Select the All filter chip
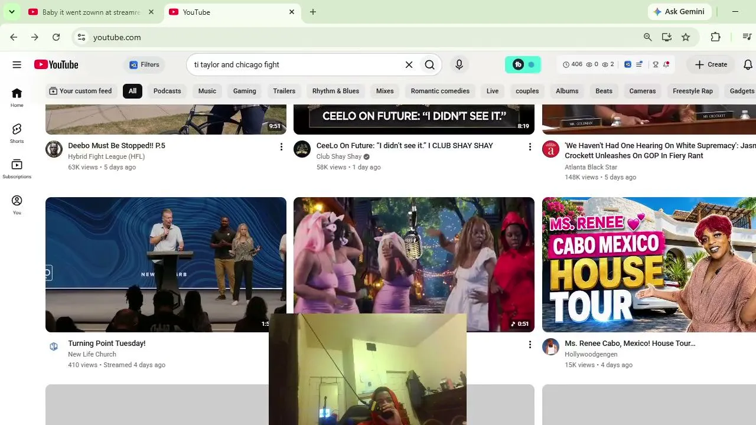Image resolution: width=756 pixels, height=425 pixels. [132, 91]
